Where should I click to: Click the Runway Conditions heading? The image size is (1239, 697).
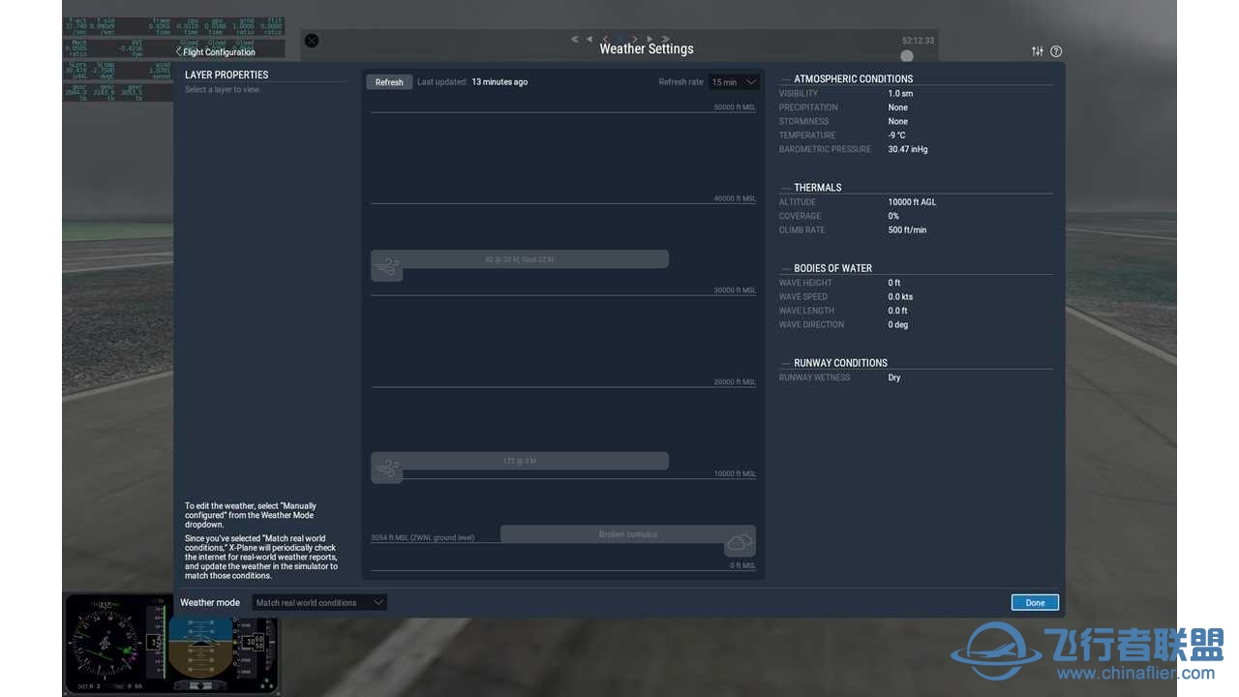(840, 363)
